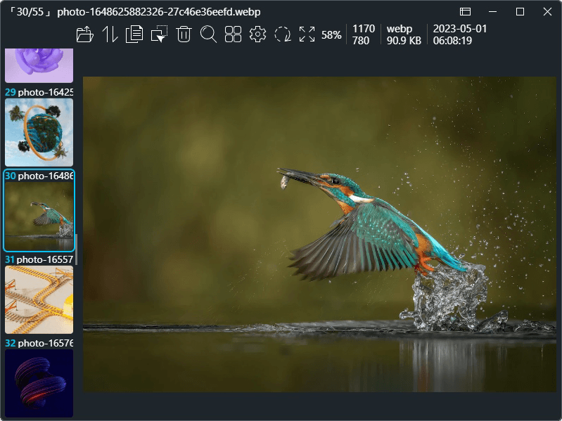This screenshot has width=562, height=421.
Task: Toggle the window layout icon in title bar
Action: point(465,12)
